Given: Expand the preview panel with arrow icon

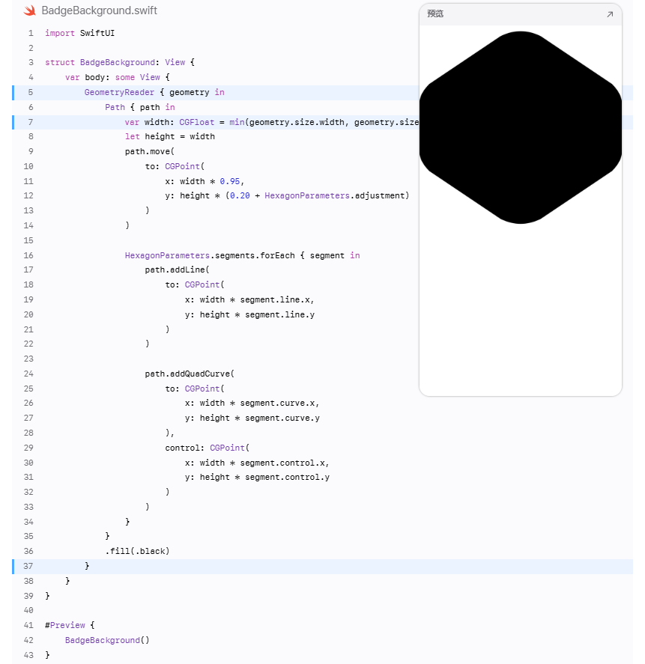Looking at the screenshot, I should pos(610,14).
